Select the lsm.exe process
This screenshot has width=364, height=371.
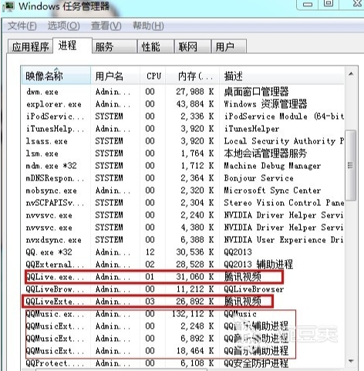[x=183, y=153]
